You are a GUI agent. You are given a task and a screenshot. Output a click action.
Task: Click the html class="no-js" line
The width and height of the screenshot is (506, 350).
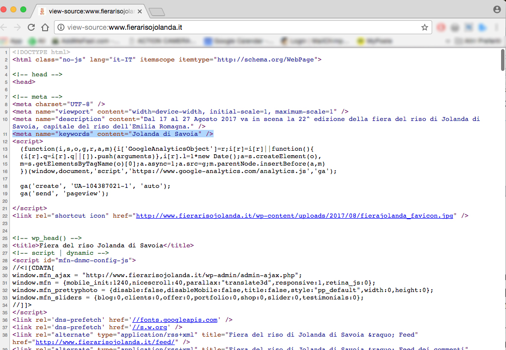point(167,59)
